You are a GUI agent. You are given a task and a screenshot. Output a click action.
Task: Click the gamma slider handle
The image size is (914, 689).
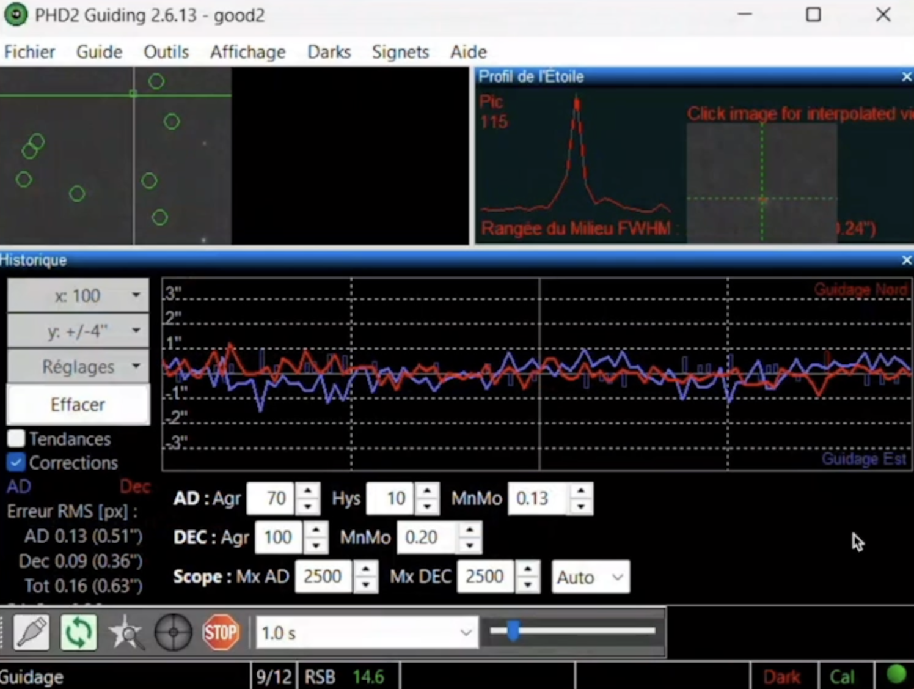[x=513, y=631]
